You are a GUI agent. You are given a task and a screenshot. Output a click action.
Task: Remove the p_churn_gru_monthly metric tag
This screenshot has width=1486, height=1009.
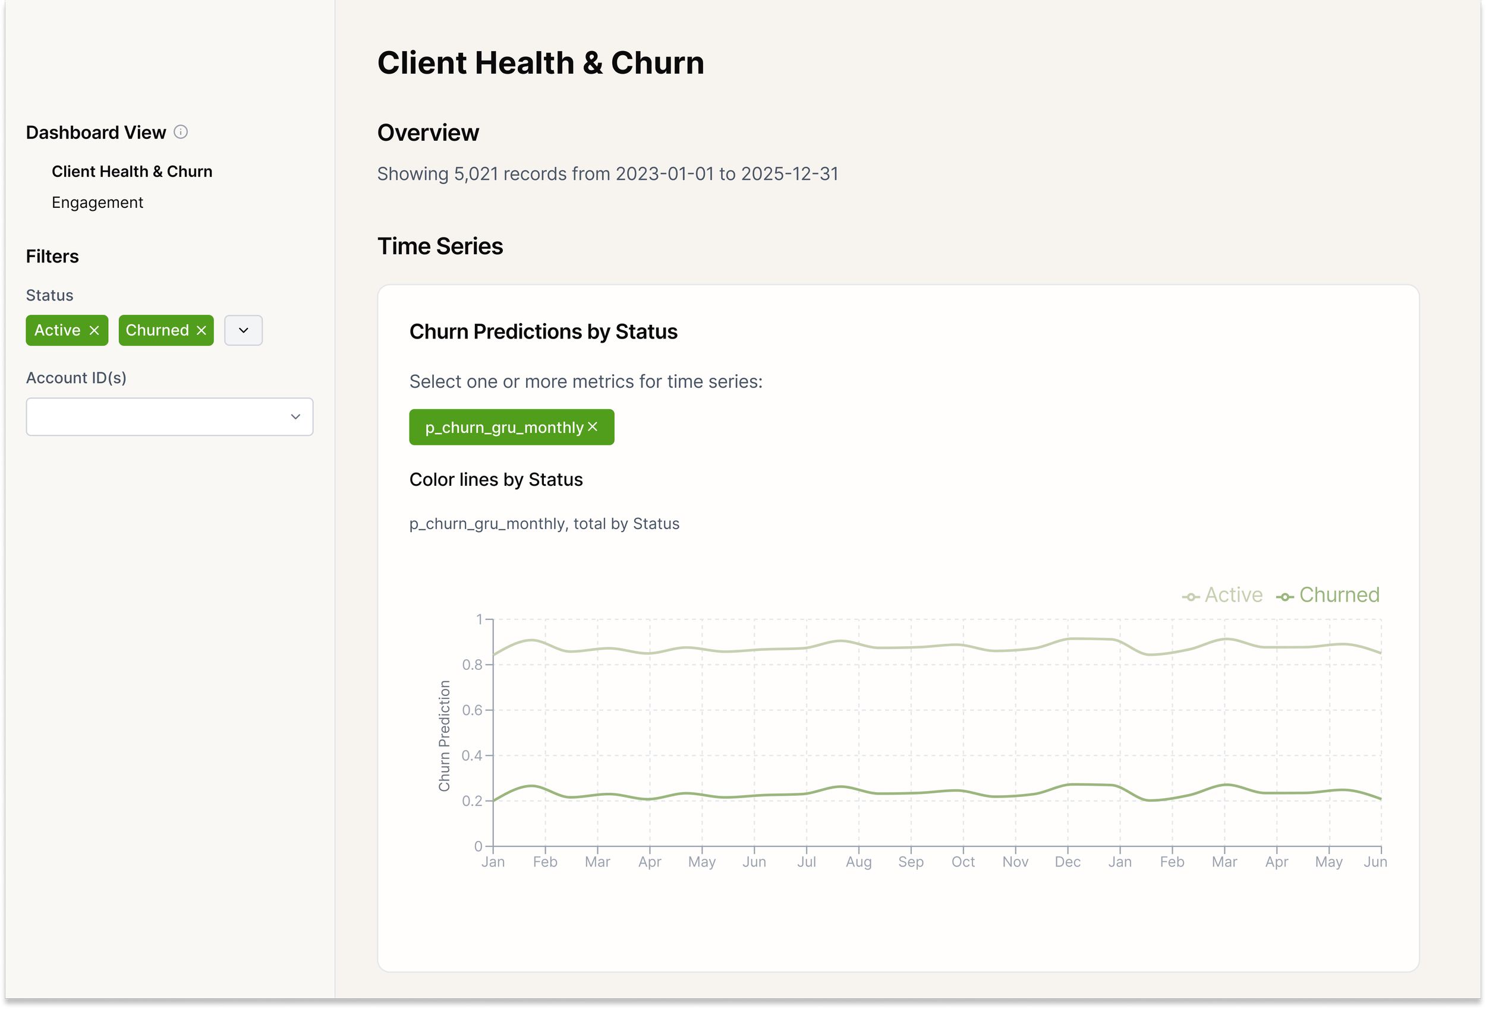pos(593,427)
